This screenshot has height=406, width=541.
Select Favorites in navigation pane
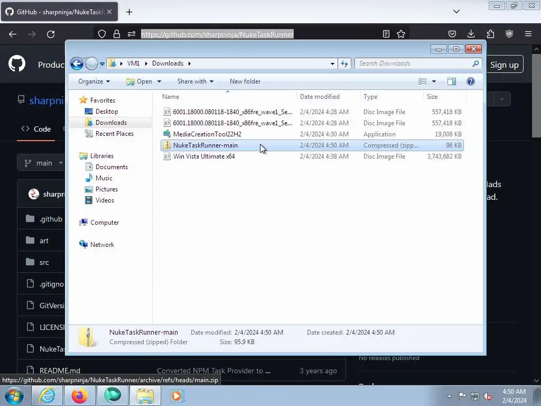(102, 100)
